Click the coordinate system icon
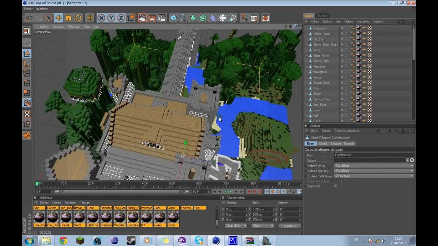The width and height of the screenshot is (438, 246). (131, 18)
